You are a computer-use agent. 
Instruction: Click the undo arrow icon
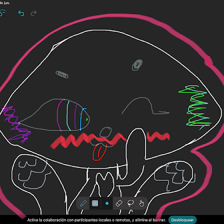[x=21, y=13]
